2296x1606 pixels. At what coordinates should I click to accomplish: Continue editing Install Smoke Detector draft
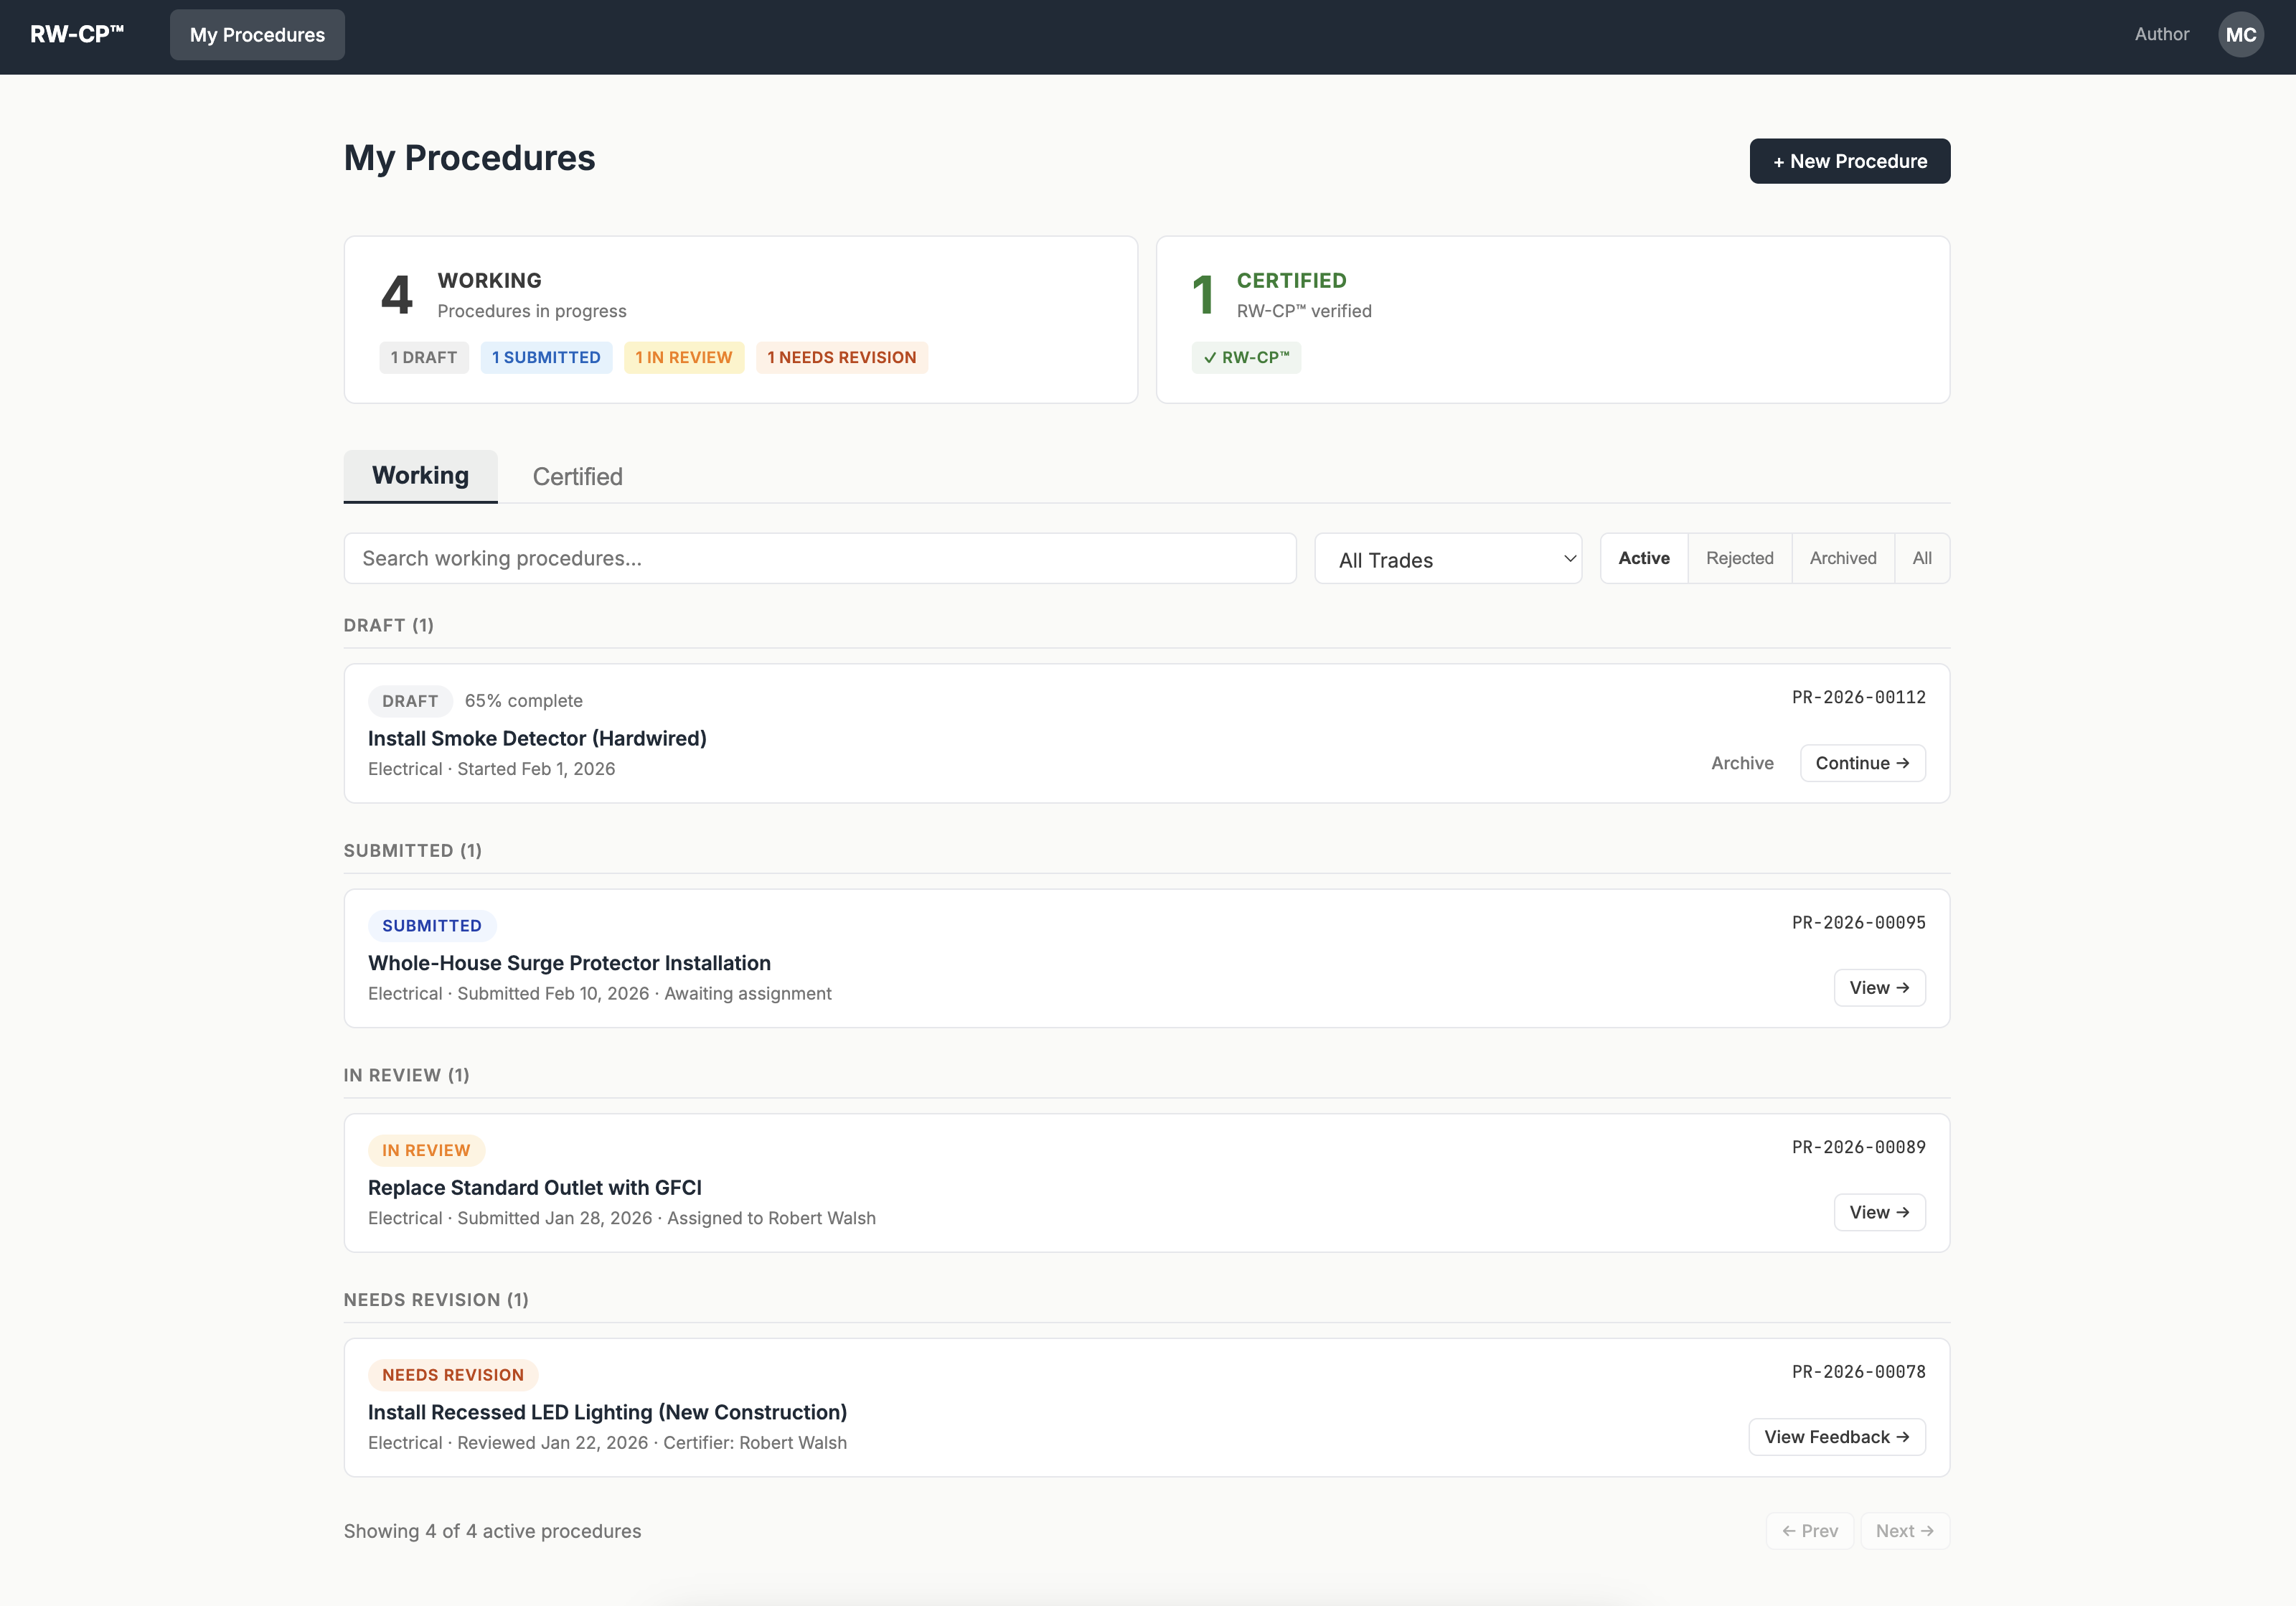(1861, 762)
